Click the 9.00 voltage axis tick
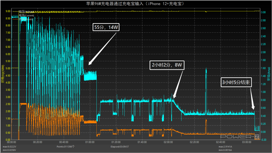Screen dimensions: 272x153 click(x=8, y=11)
